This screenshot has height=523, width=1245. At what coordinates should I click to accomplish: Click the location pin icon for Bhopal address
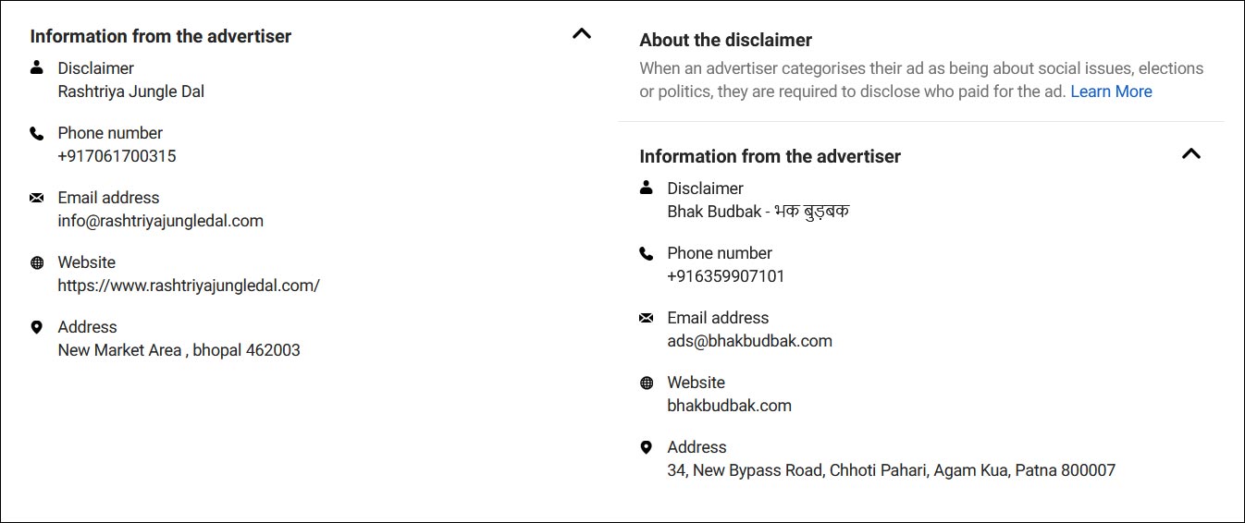coord(37,327)
